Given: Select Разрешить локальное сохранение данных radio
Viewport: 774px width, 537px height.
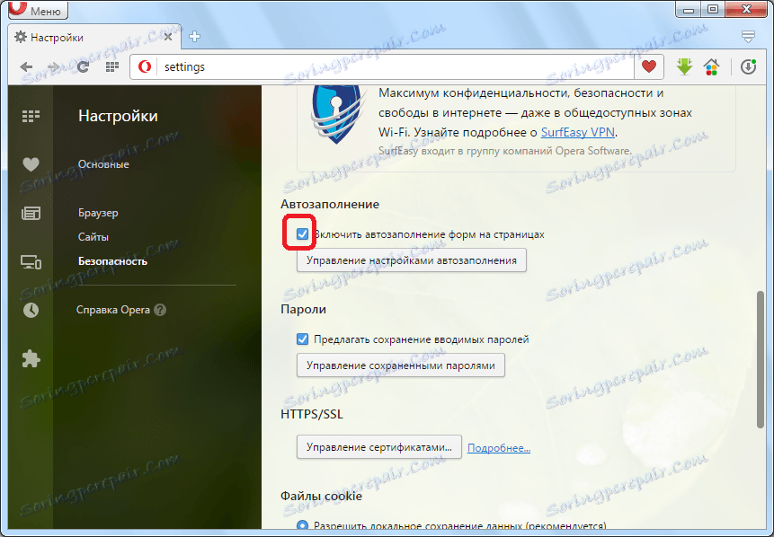Looking at the screenshot, I should [302, 524].
